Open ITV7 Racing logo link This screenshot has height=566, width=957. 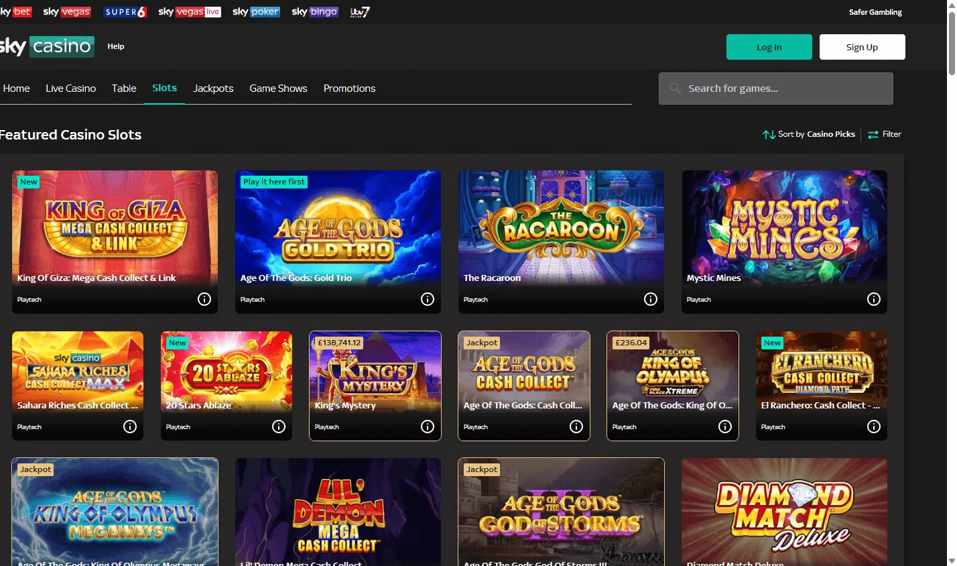360,12
